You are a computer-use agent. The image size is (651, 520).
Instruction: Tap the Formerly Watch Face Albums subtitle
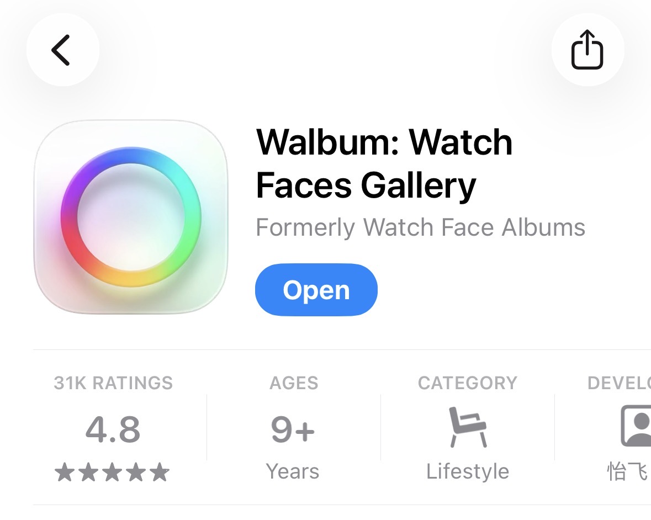click(x=420, y=227)
